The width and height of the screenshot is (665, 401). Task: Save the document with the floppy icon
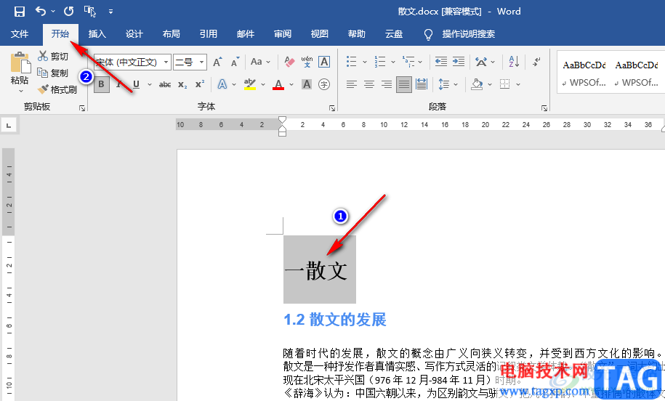20,12
